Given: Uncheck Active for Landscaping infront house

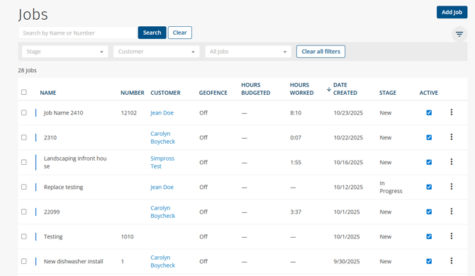Looking at the screenshot, I should point(429,162).
